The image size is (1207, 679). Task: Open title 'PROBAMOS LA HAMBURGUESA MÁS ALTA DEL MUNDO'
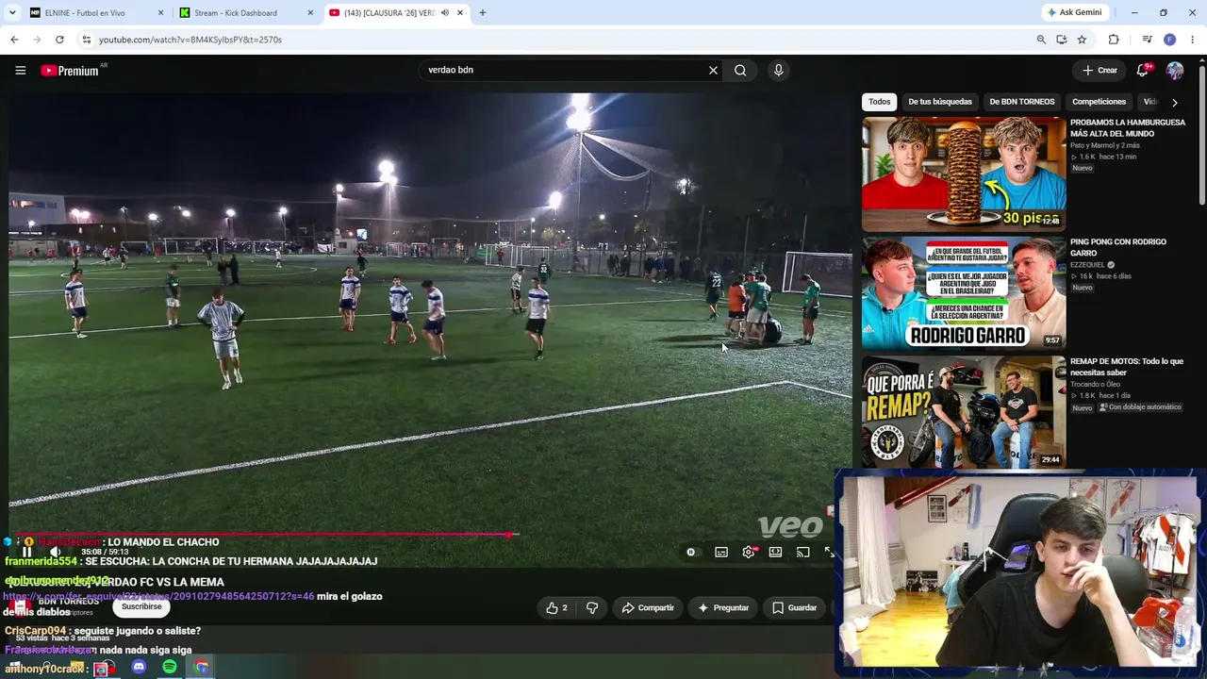click(x=1128, y=128)
